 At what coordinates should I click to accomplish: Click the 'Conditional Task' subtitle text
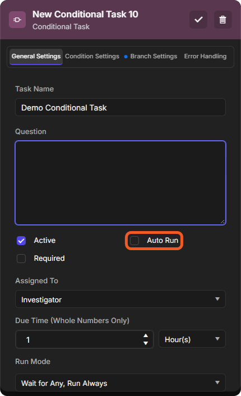61,26
